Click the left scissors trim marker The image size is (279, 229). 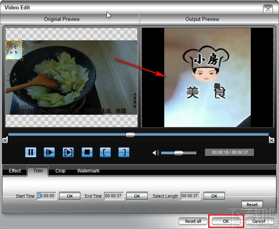[5, 140]
